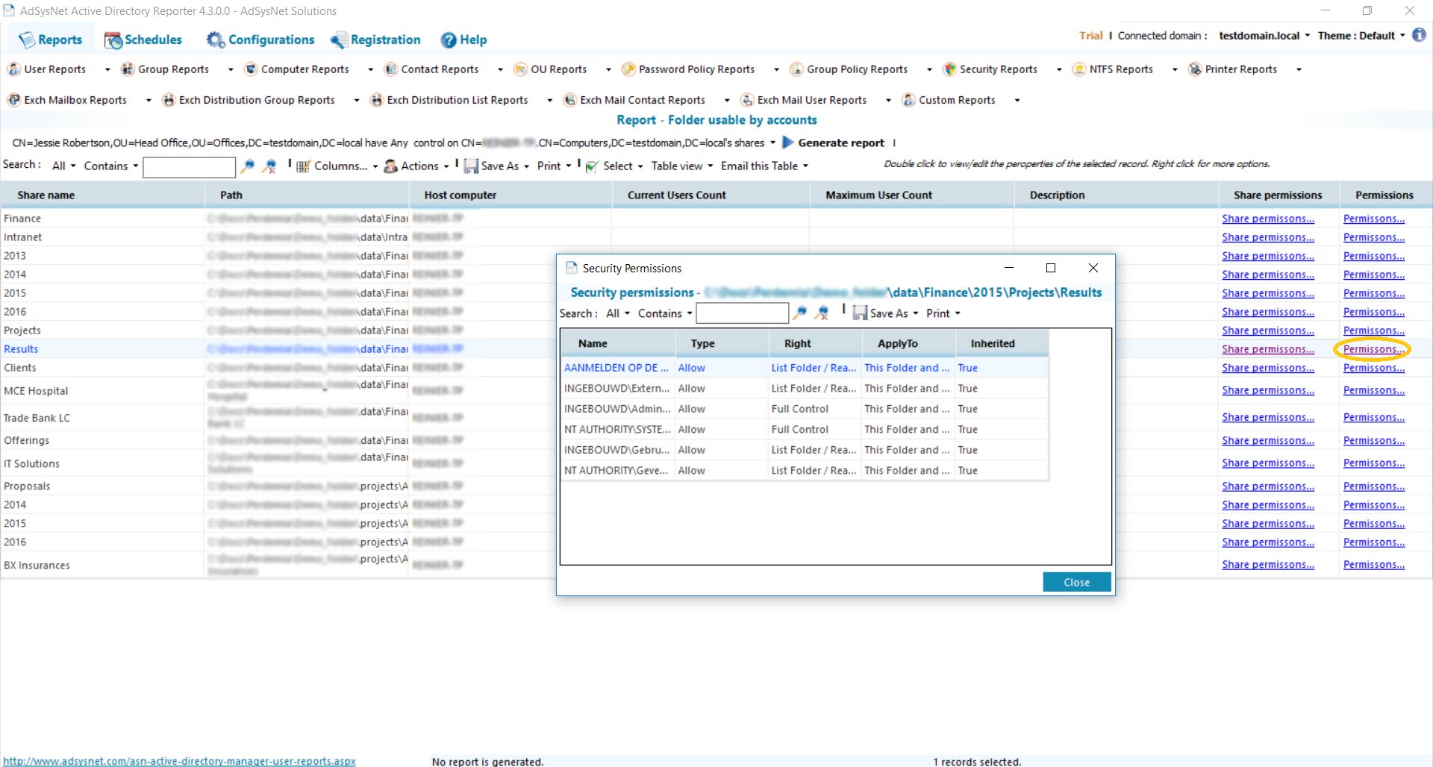Screen dimensions: 1433x767
Task: Select the AANMELDEN OP DE ... permission row
Action: [805, 368]
